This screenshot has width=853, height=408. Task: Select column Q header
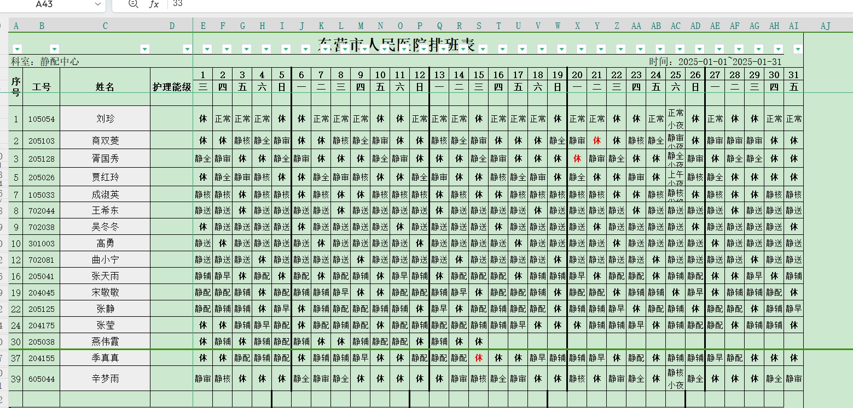pos(439,26)
